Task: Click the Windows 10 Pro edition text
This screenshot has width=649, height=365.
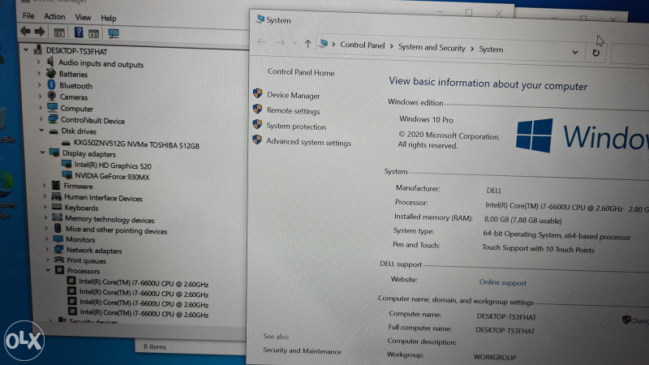Action: (426, 119)
